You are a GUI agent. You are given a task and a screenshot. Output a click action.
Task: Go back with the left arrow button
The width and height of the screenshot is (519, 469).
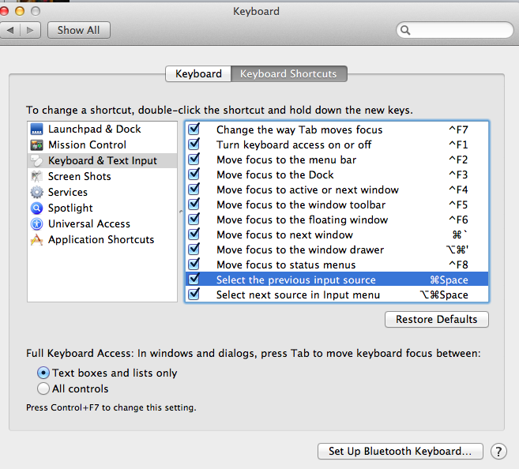click(x=12, y=30)
